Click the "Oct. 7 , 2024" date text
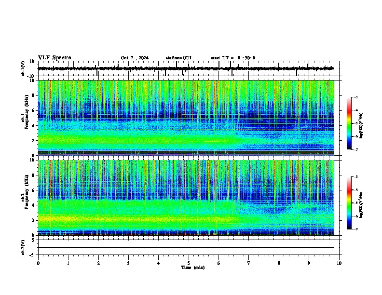 coord(135,58)
